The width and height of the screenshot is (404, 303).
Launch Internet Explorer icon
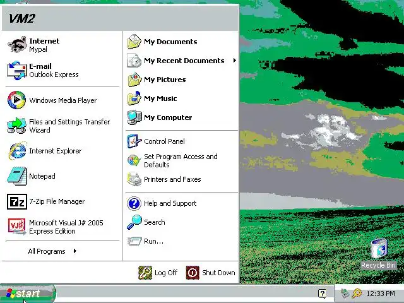17,151
